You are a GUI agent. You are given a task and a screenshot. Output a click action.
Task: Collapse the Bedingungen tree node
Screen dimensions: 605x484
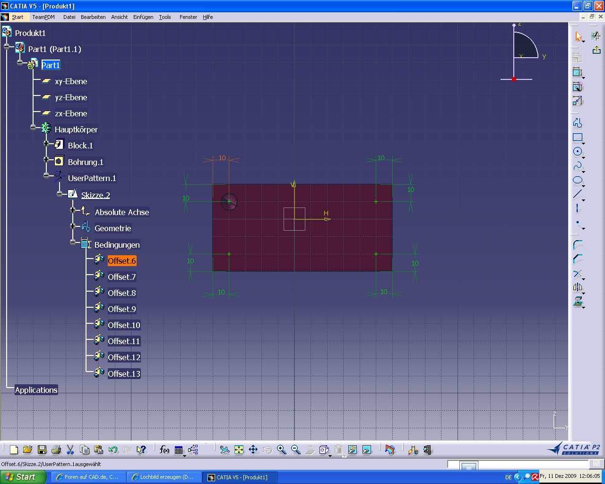point(73,242)
